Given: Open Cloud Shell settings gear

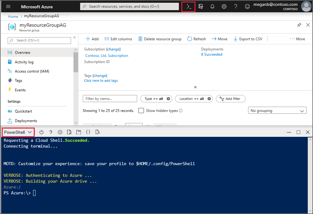Looking at the screenshot, I should tap(60, 132).
